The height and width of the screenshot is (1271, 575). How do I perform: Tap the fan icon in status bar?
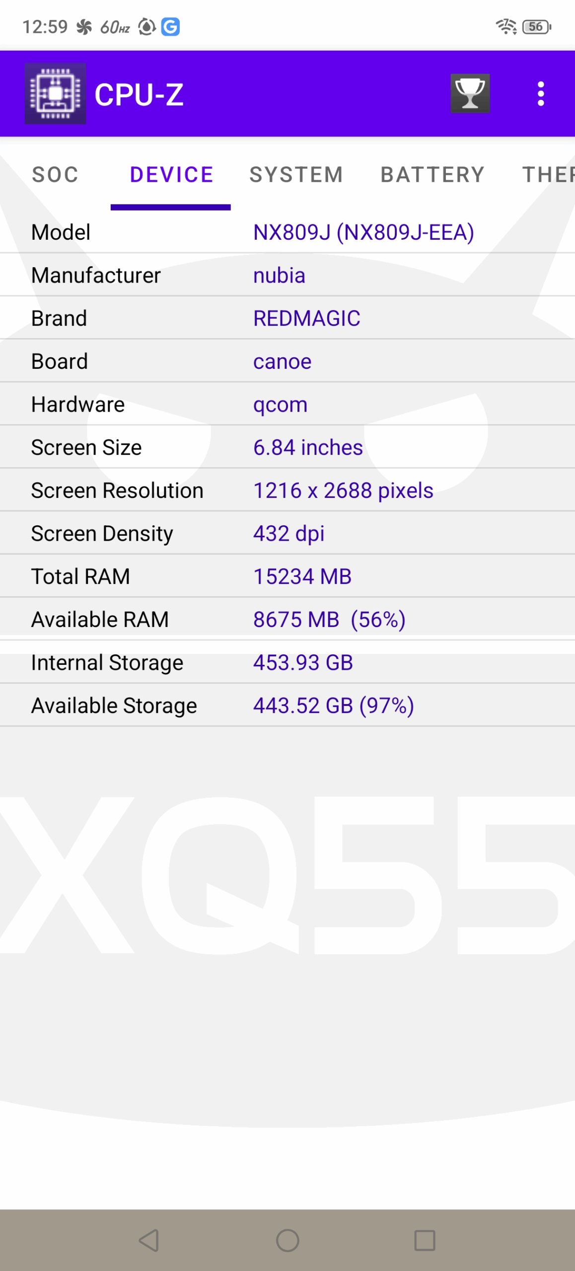click(x=84, y=27)
